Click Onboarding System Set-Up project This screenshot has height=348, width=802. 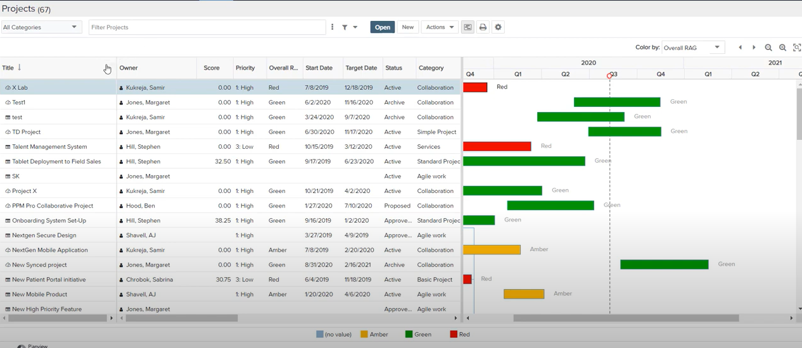[49, 220]
